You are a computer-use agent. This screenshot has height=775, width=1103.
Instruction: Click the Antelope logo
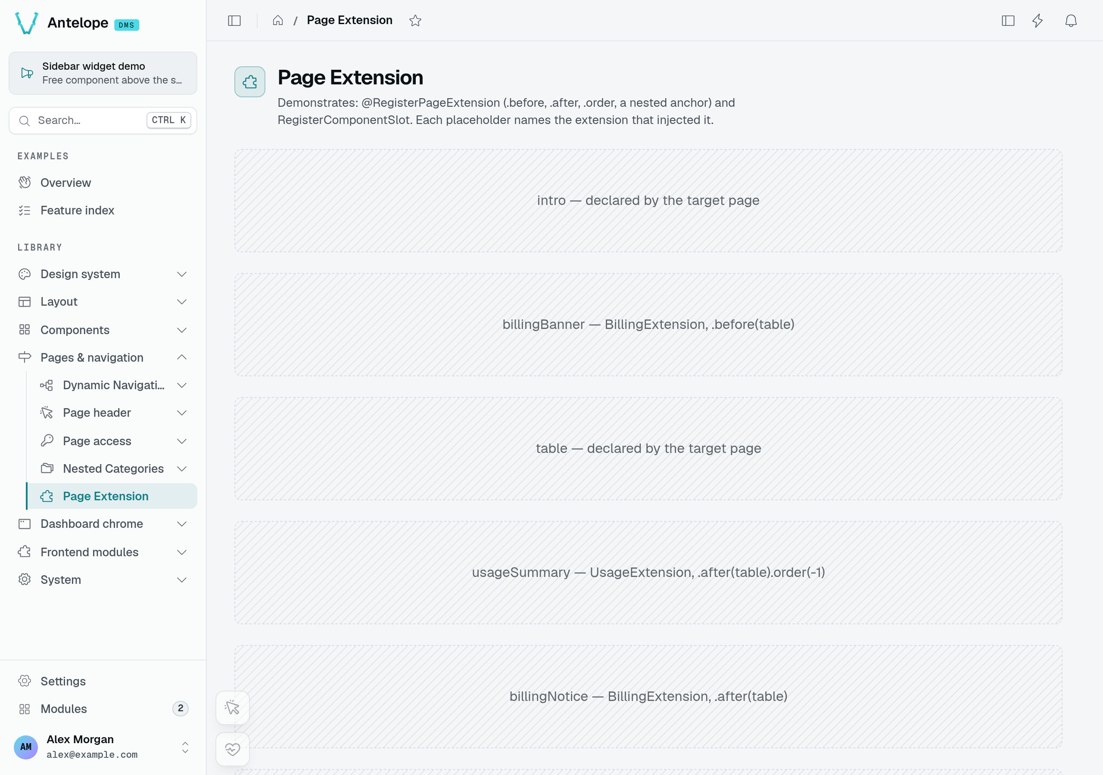[27, 22]
